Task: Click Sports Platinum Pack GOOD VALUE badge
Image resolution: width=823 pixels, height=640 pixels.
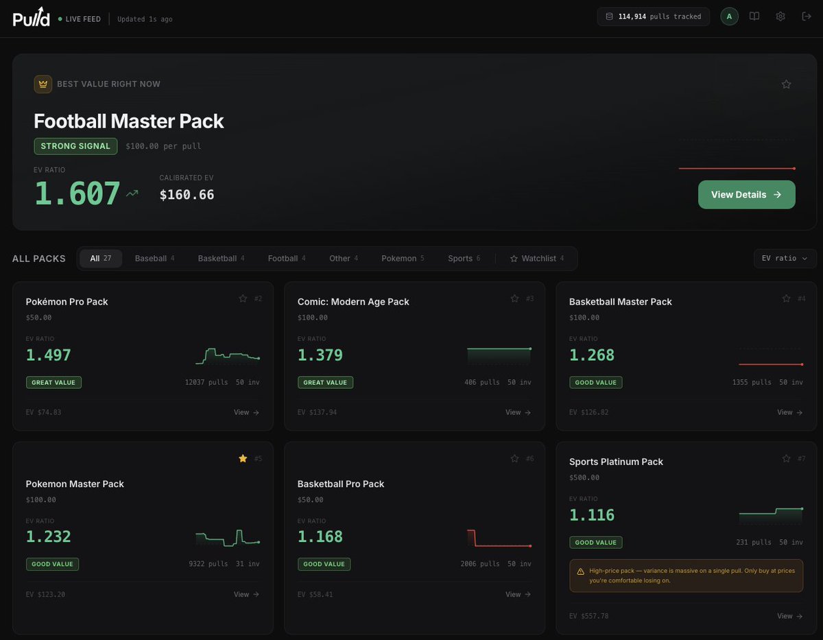Action: coord(596,542)
